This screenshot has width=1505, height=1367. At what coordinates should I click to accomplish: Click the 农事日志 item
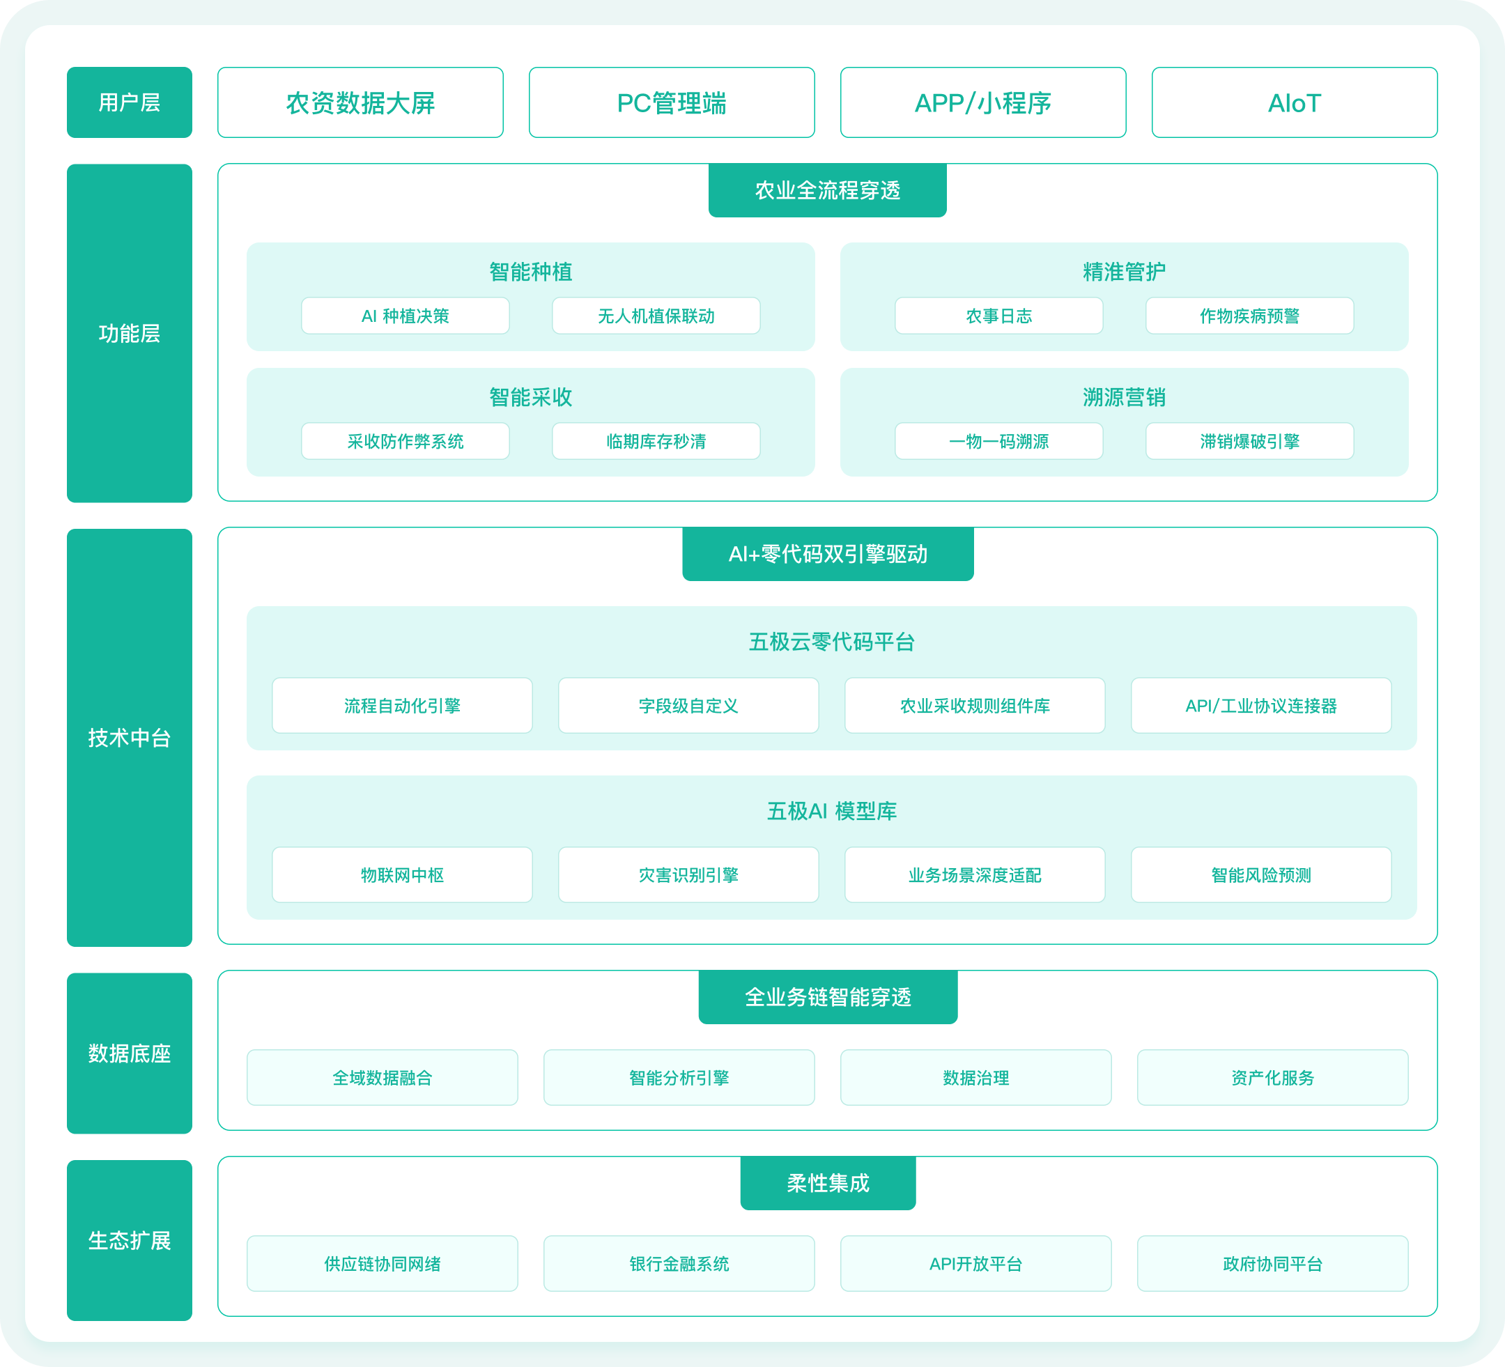(x=999, y=316)
